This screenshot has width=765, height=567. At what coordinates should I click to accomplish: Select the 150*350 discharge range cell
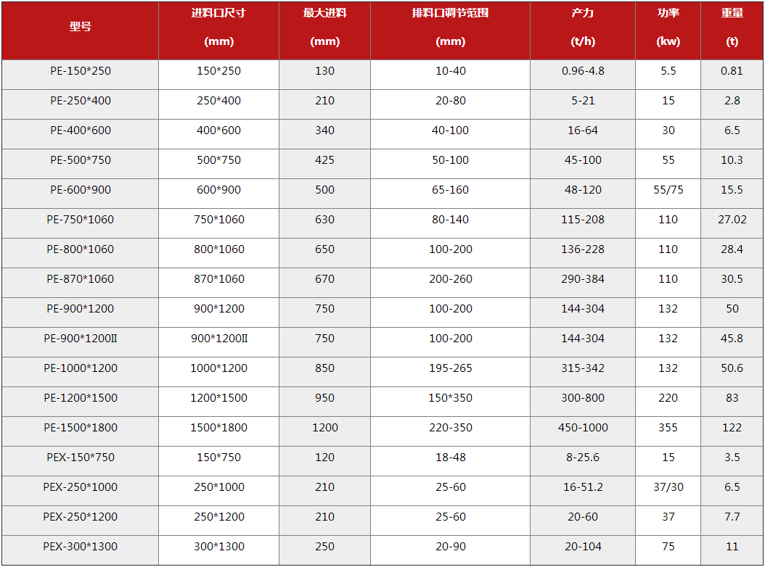click(x=450, y=398)
